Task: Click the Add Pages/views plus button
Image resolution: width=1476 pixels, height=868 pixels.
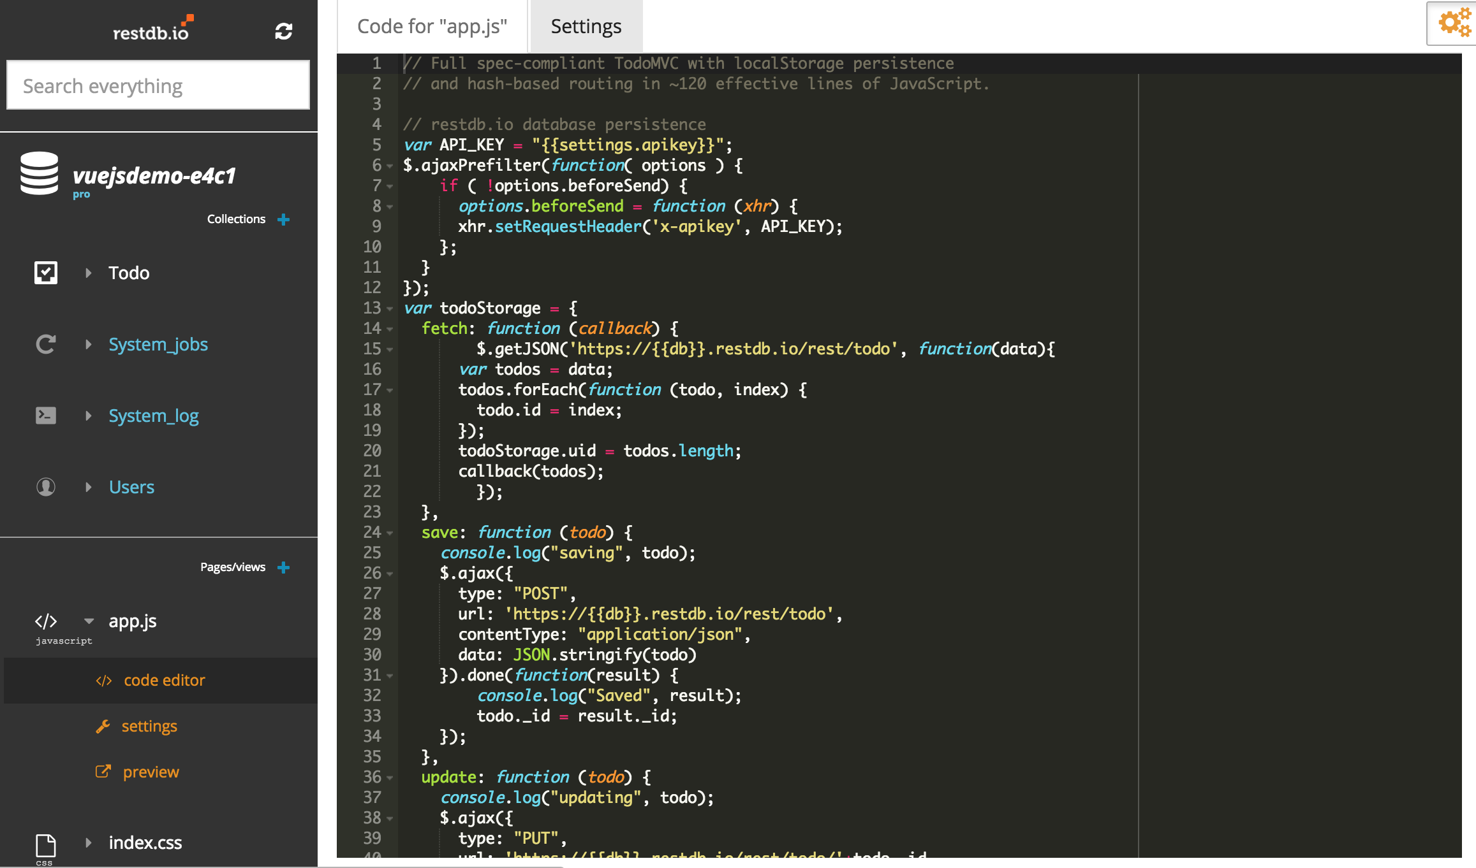Action: pos(286,567)
